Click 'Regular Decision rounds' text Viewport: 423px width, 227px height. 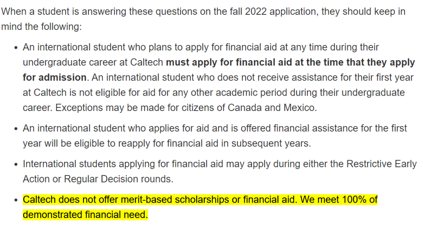[x=118, y=179]
